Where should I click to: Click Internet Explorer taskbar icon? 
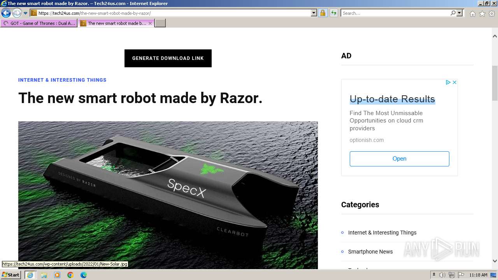[x=30, y=275]
